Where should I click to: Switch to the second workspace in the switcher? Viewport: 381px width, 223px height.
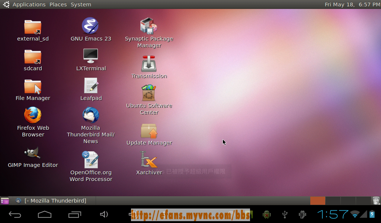pyautogui.click(x=333, y=201)
